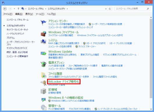This screenshot has width=154, height=112.
Task: Focus the コントロール パネルの検索 search box
Action: point(132,9)
